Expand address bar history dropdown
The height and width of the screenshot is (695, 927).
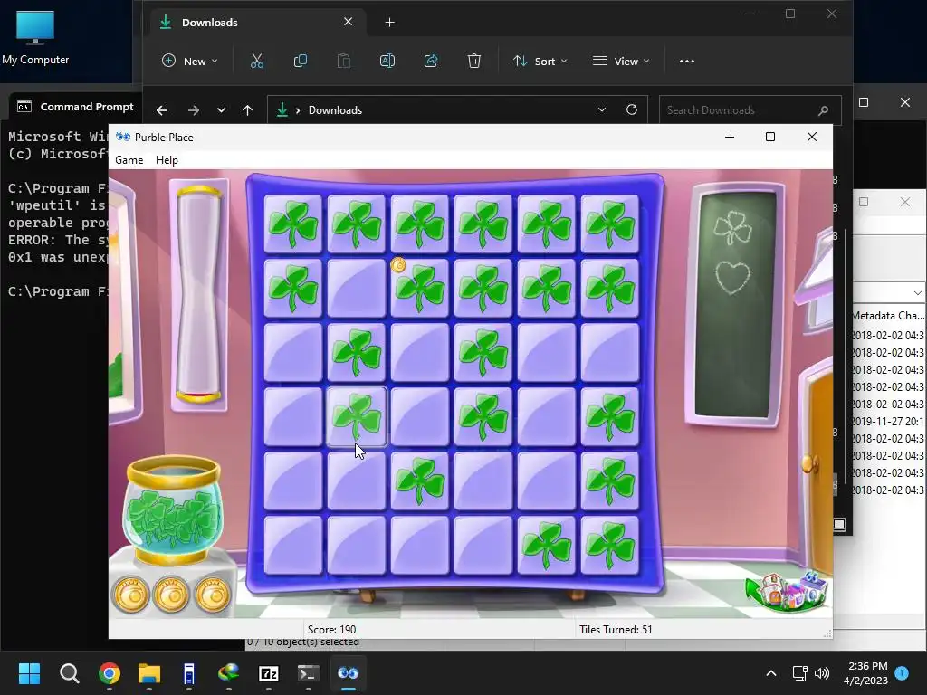tap(602, 109)
